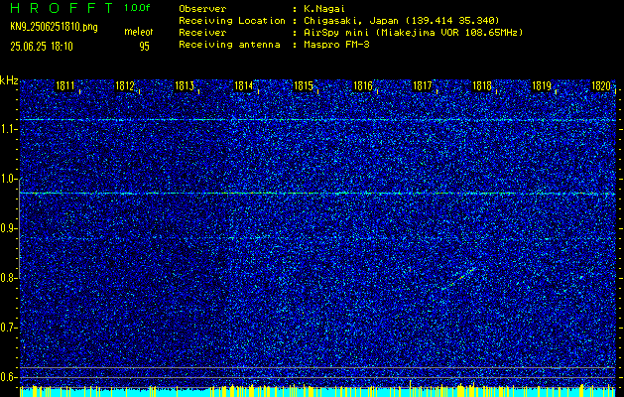The height and width of the screenshot is (397, 624).
Task: Click the 1.0 frequency axis label
Action: click(8, 180)
